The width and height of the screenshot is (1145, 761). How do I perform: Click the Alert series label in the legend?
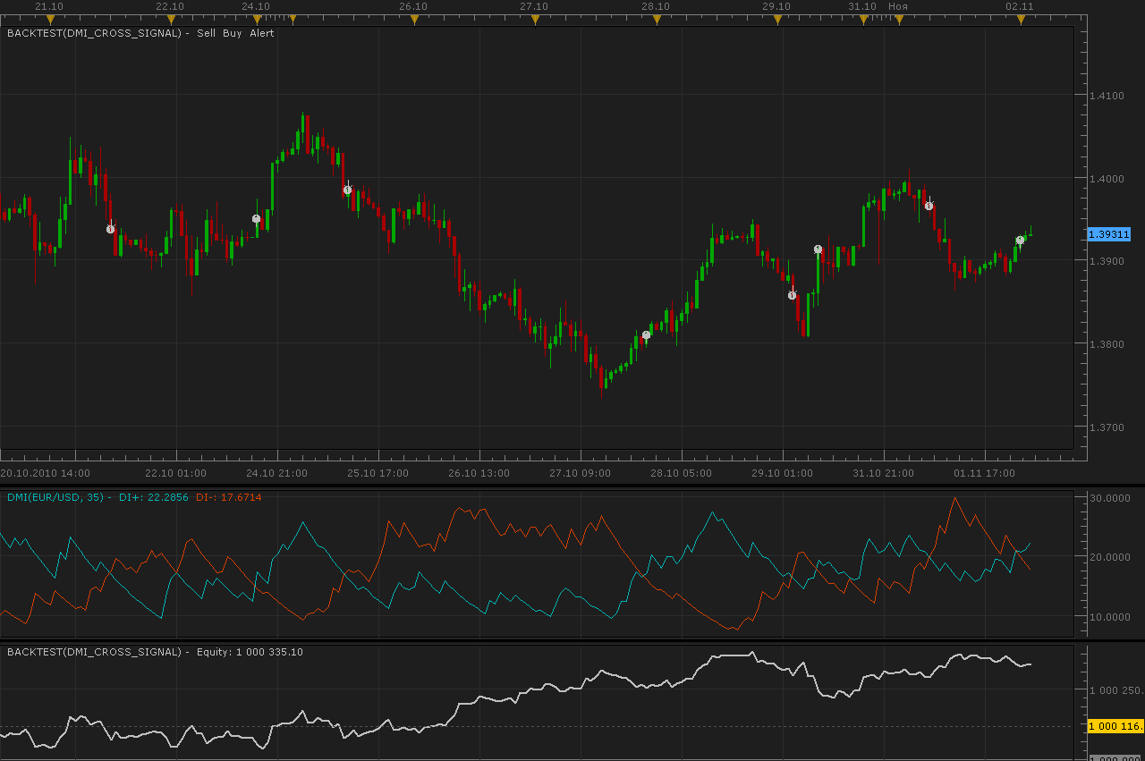pyautogui.click(x=262, y=33)
